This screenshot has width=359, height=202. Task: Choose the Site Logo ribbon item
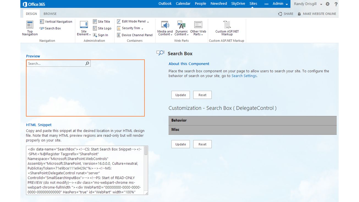102,28
